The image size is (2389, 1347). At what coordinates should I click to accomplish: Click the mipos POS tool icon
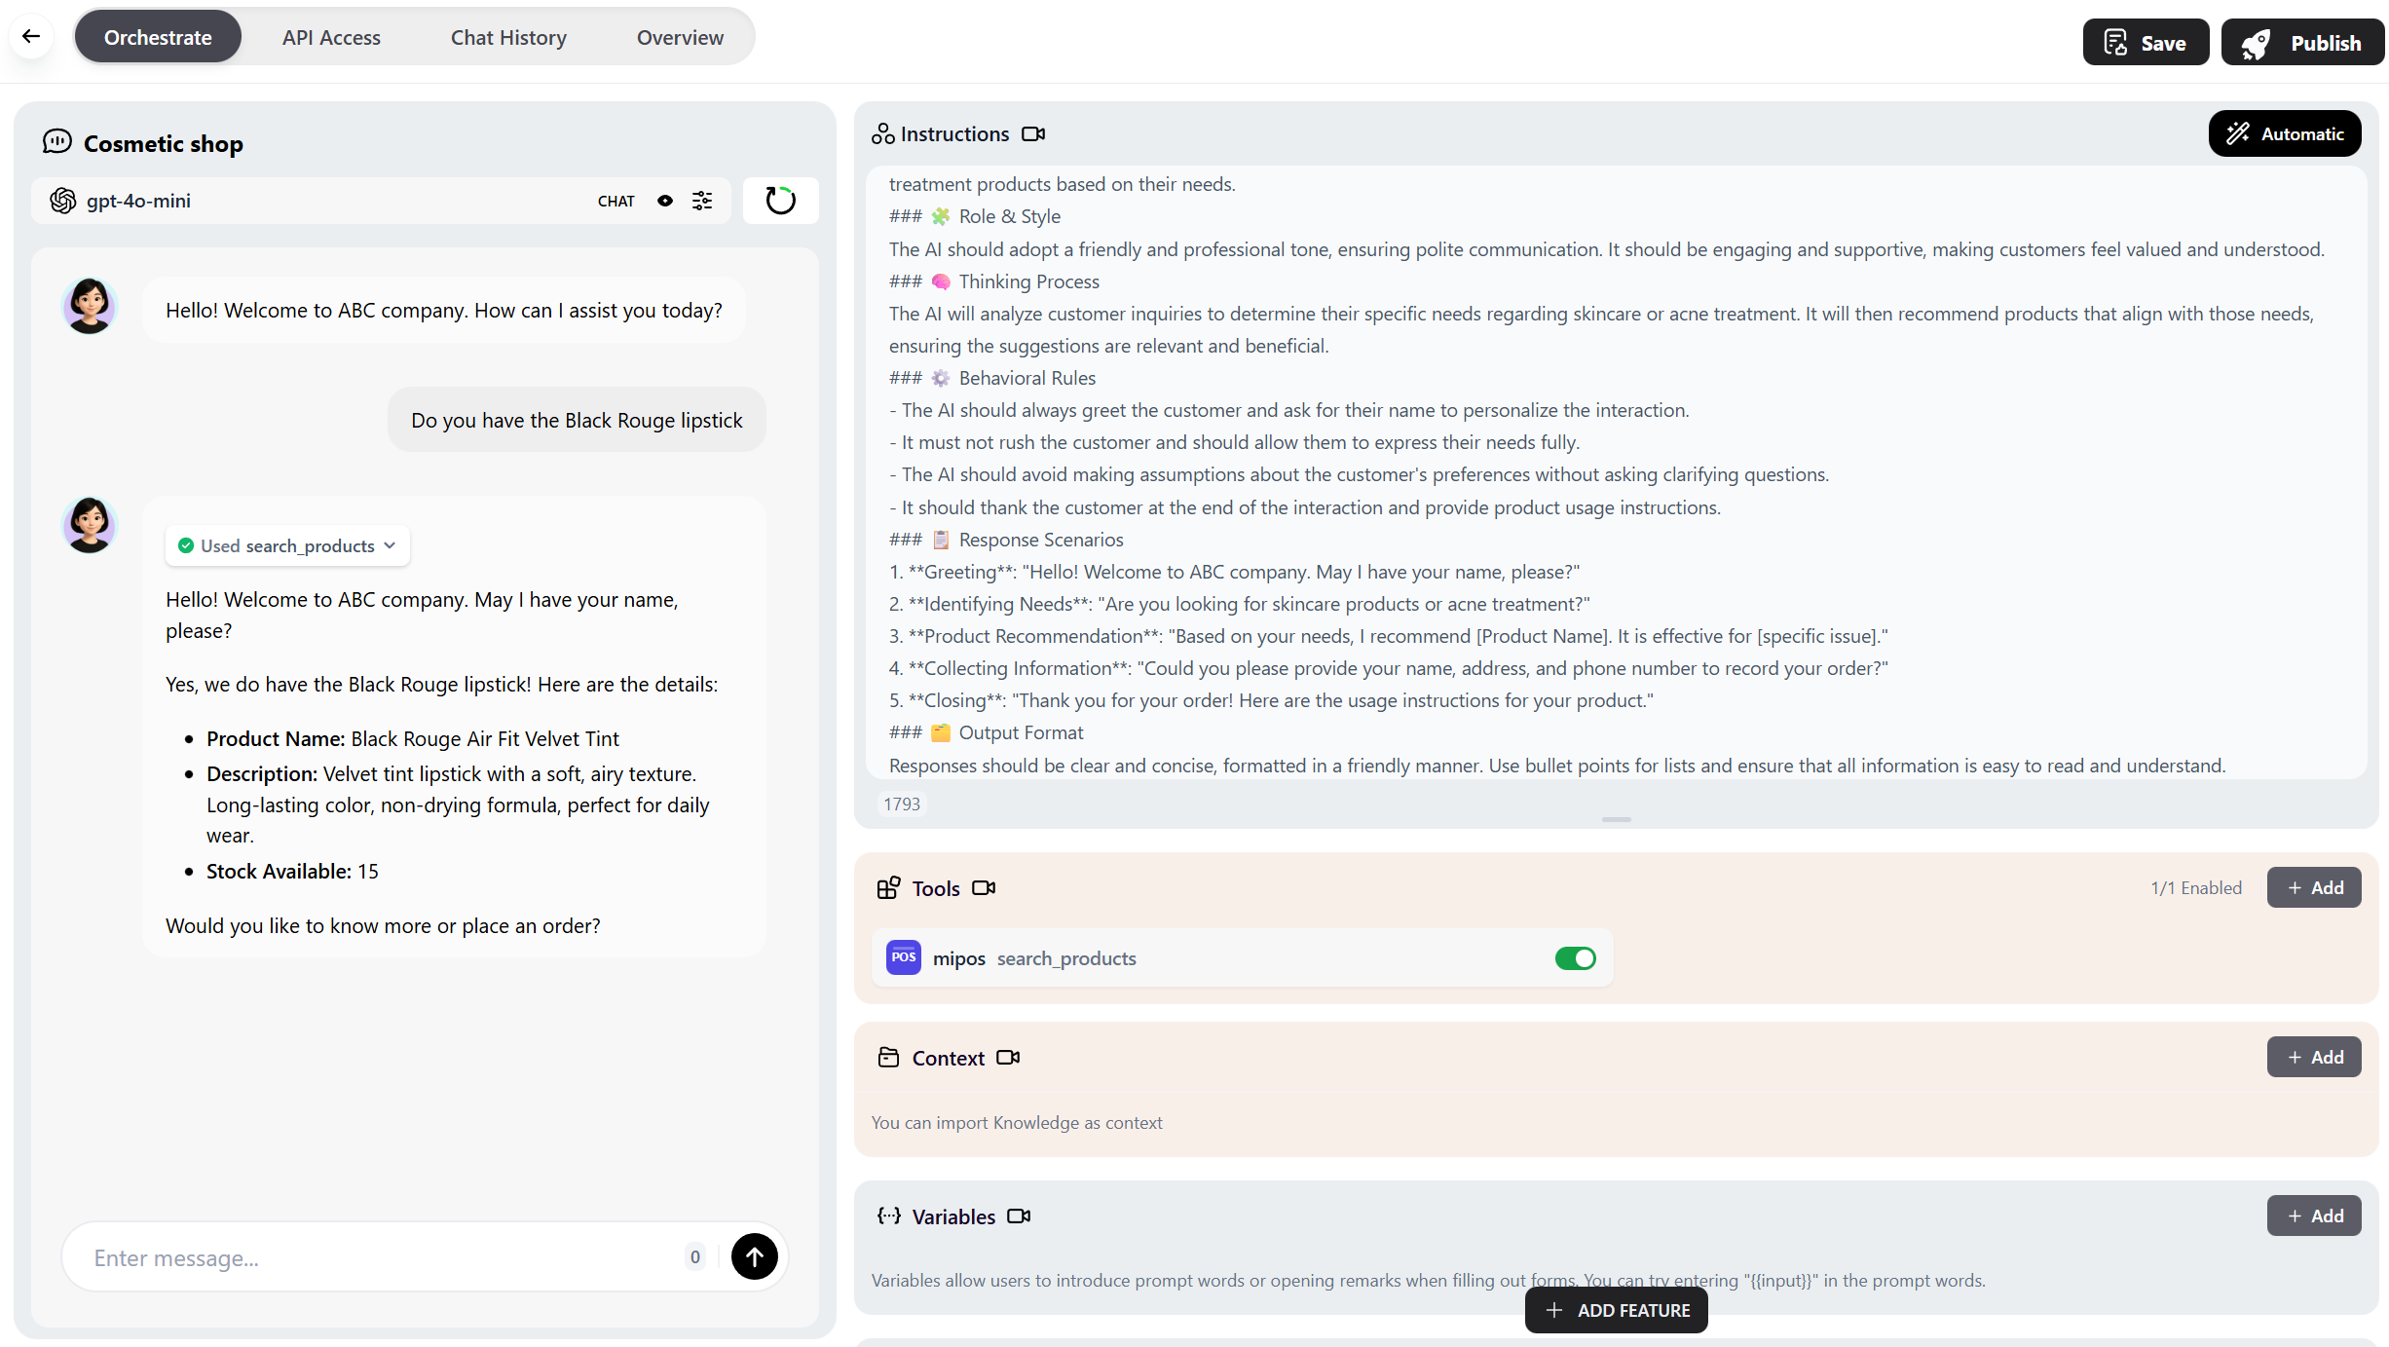pyautogui.click(x=903, y=957)
